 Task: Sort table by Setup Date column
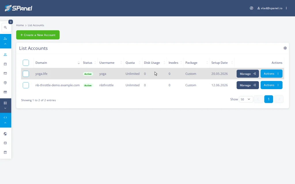click(x=222, y=63)
